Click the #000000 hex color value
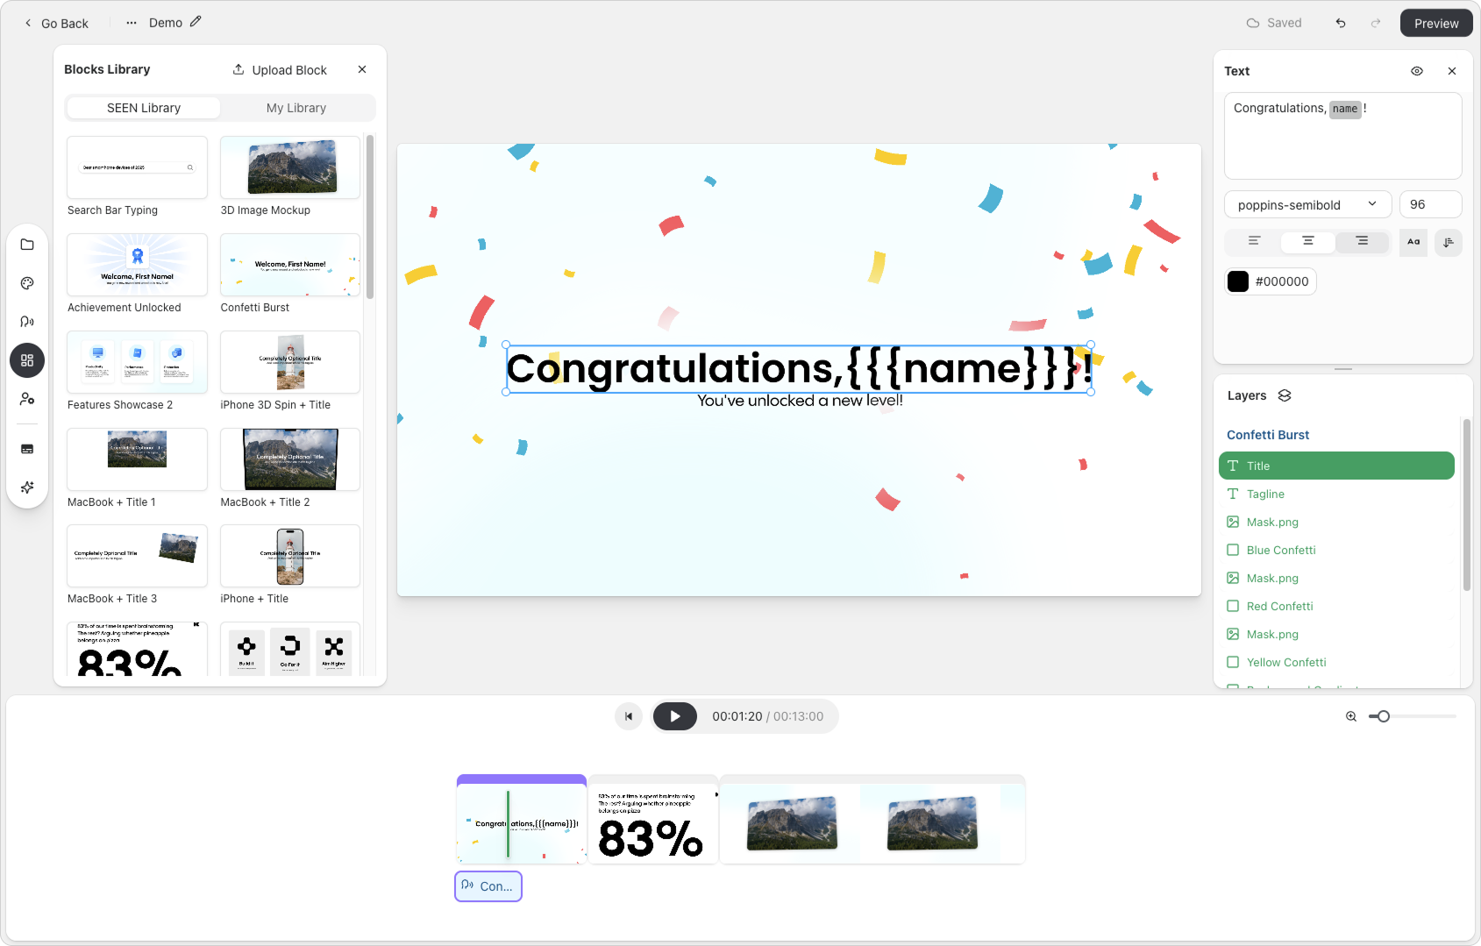The height and width of the screenshot is (946, 1481). tap(1282, 281)
